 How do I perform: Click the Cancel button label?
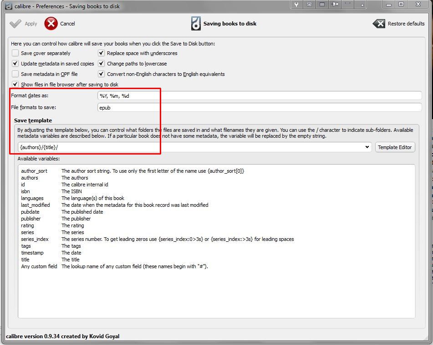(x=67, y=24)
